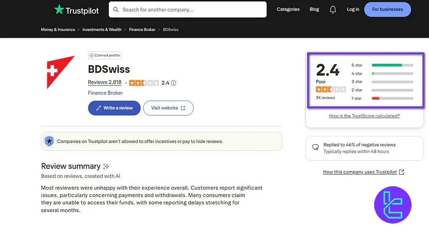
Task: Click the Trustpilot logo
Action: (76, 10)
